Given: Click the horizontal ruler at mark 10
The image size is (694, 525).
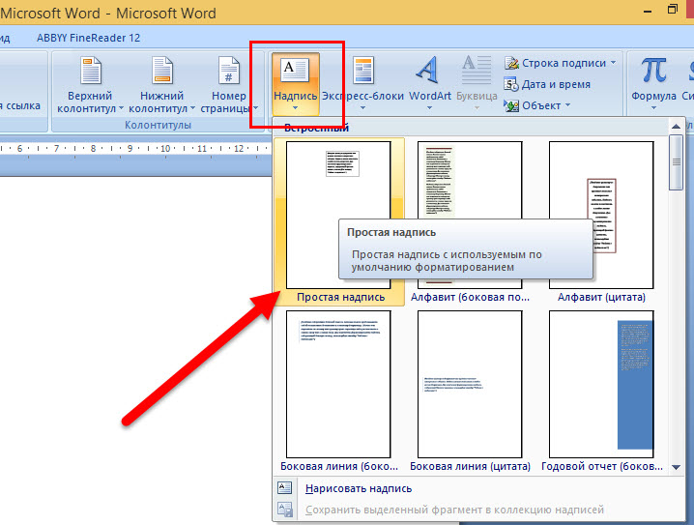Looking at the screenshot, I should tap(165, 149).
